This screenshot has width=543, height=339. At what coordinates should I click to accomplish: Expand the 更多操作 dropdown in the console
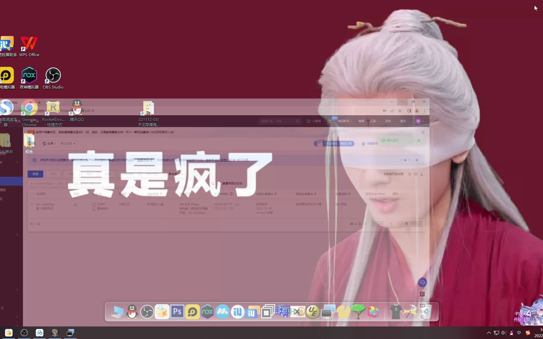tap(176, 174)
